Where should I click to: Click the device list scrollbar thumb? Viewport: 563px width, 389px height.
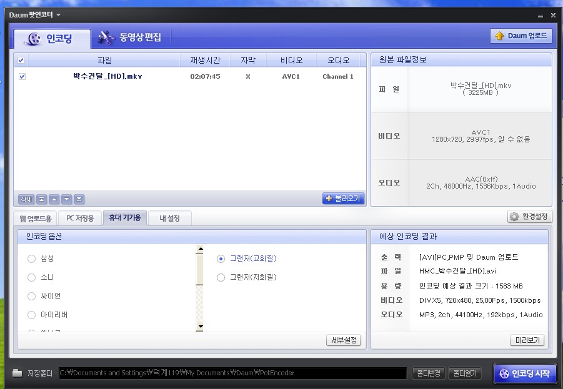tap(199, 268)
